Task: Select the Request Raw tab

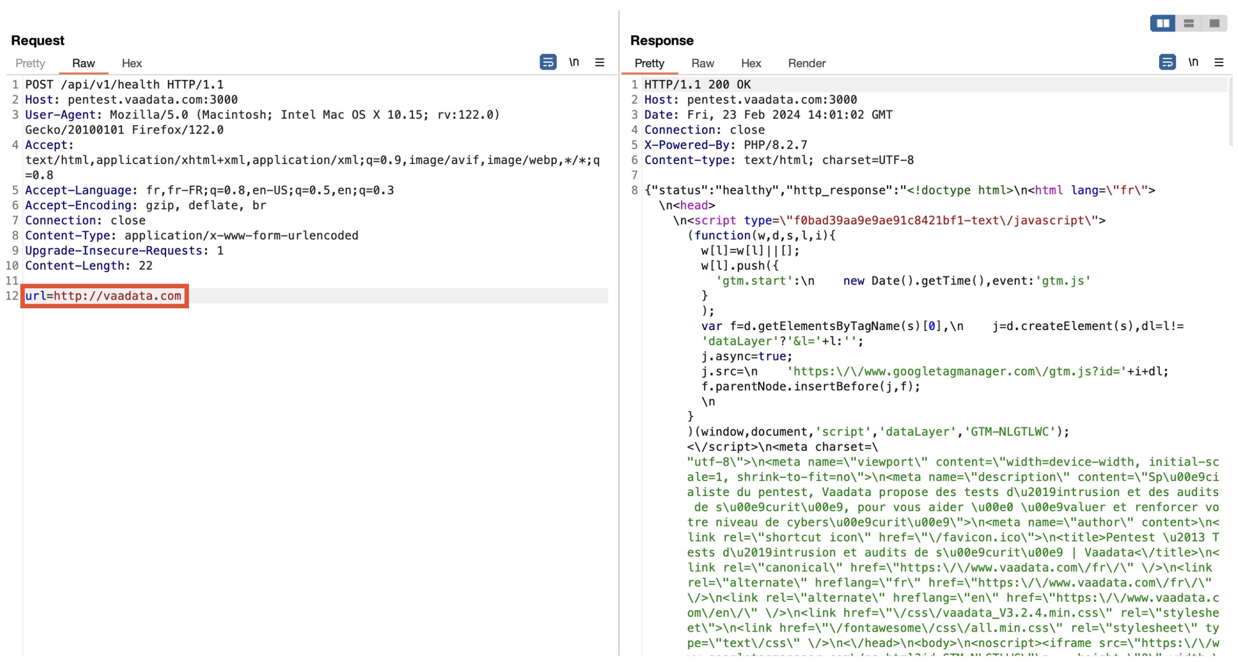Action: pos(83,63)
